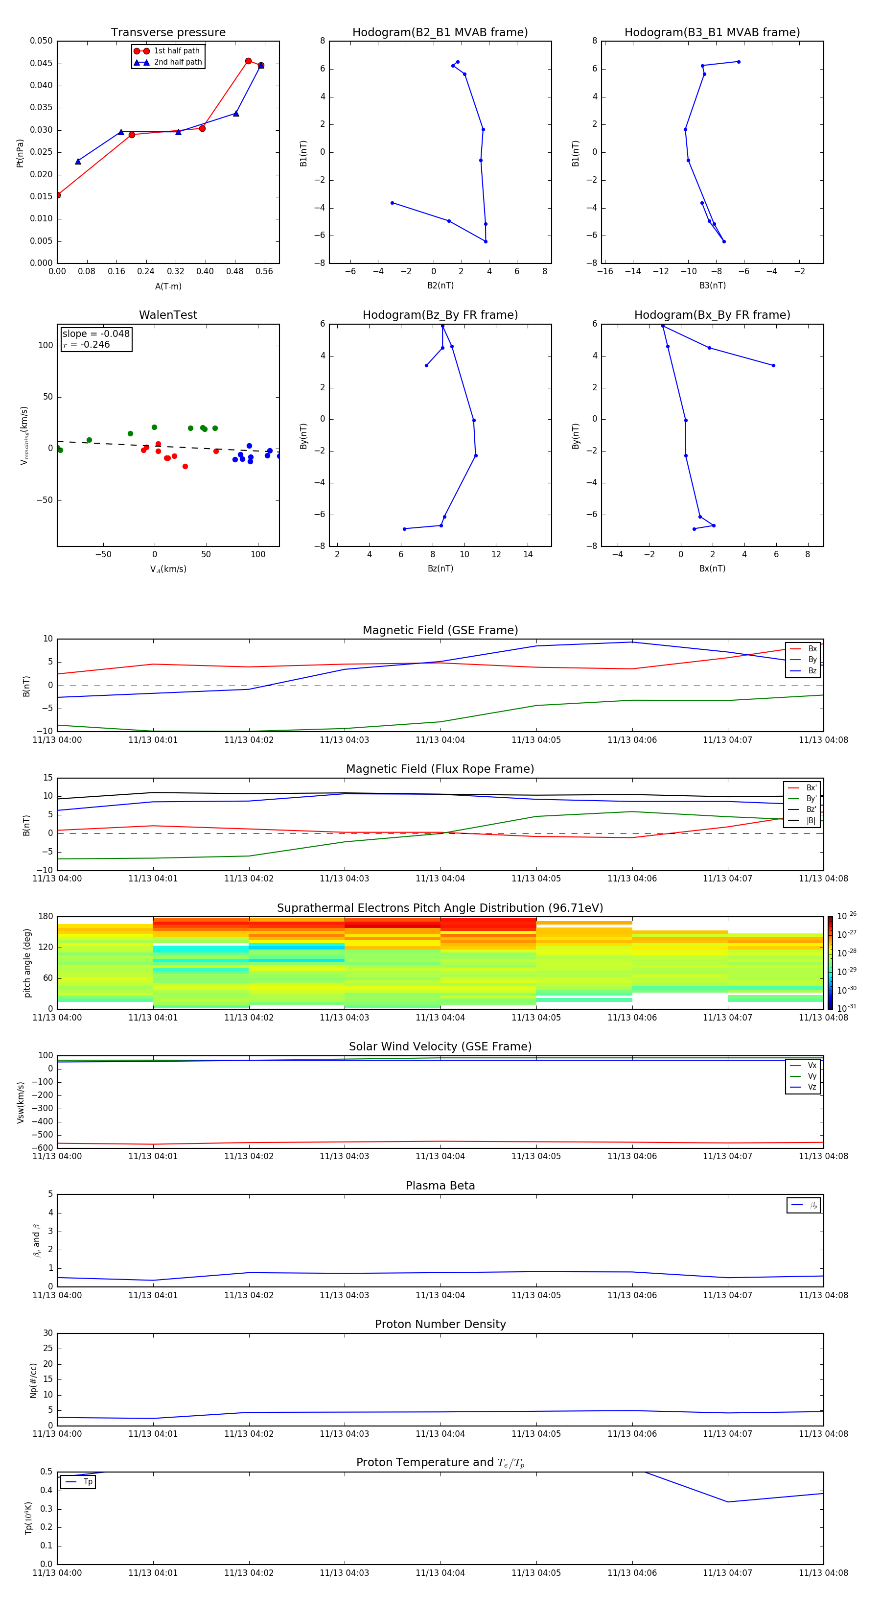Click the 'V_remaining(km/s)' y-axis label
The image size is (881, 1616).
[x=24, y=435]
